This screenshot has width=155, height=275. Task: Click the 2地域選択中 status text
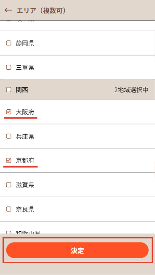click(131, 90)
